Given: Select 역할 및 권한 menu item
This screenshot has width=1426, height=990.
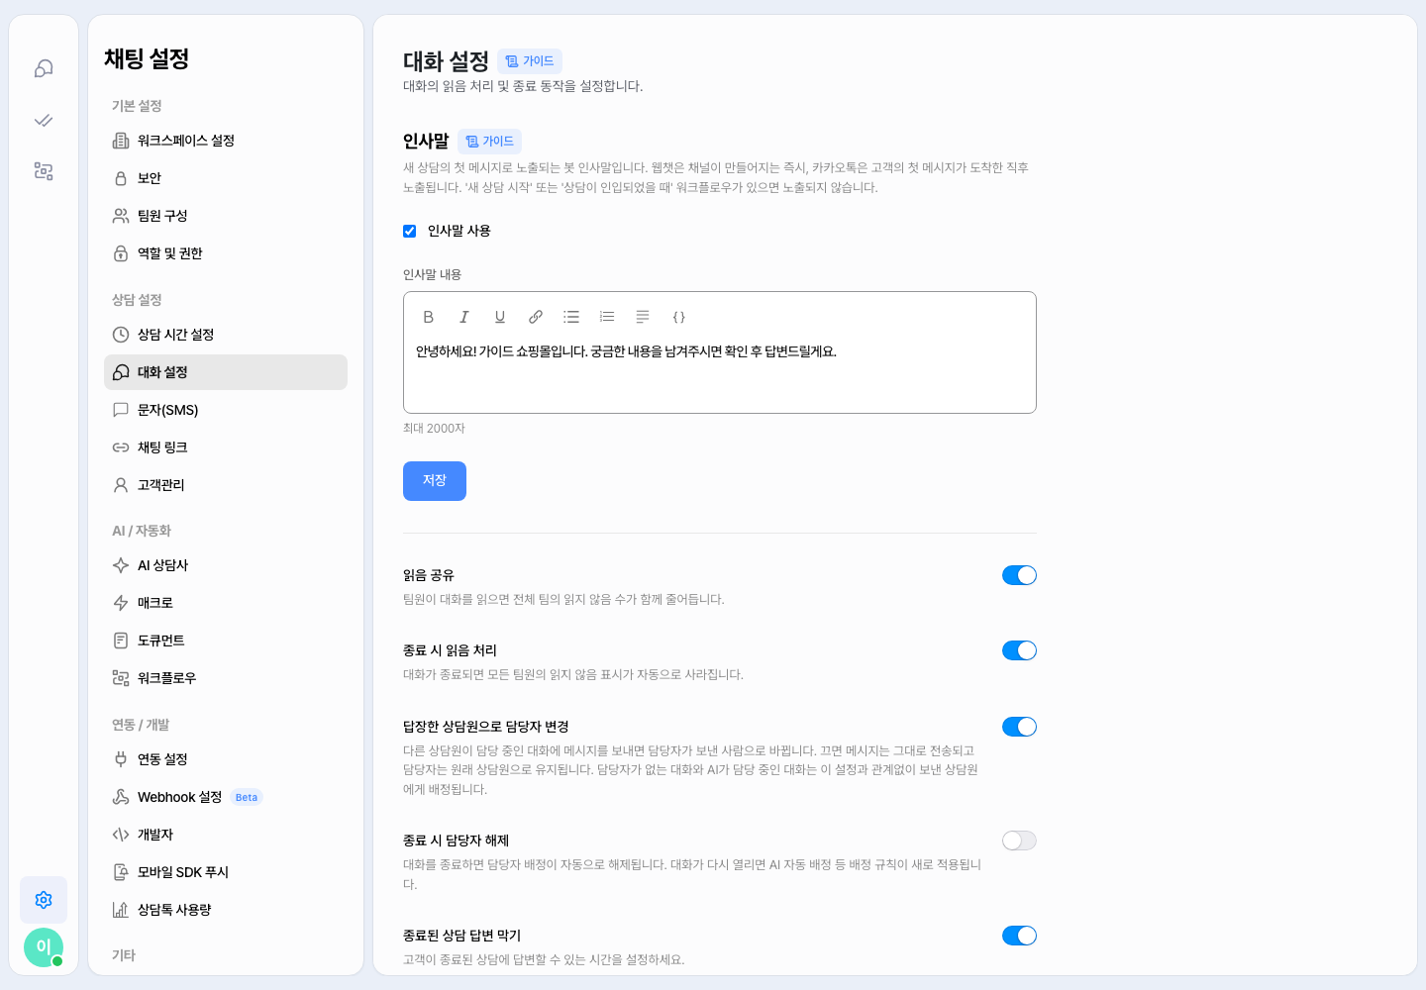Looking at the screenshot, I should 226,253.
